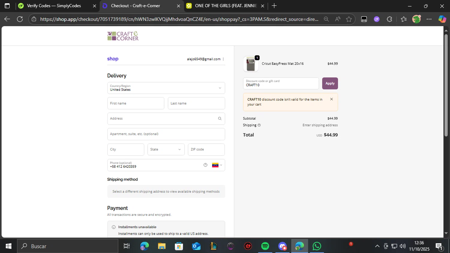Open zoom control in address bar
The image size is (450, 253).
pos(326,19)
